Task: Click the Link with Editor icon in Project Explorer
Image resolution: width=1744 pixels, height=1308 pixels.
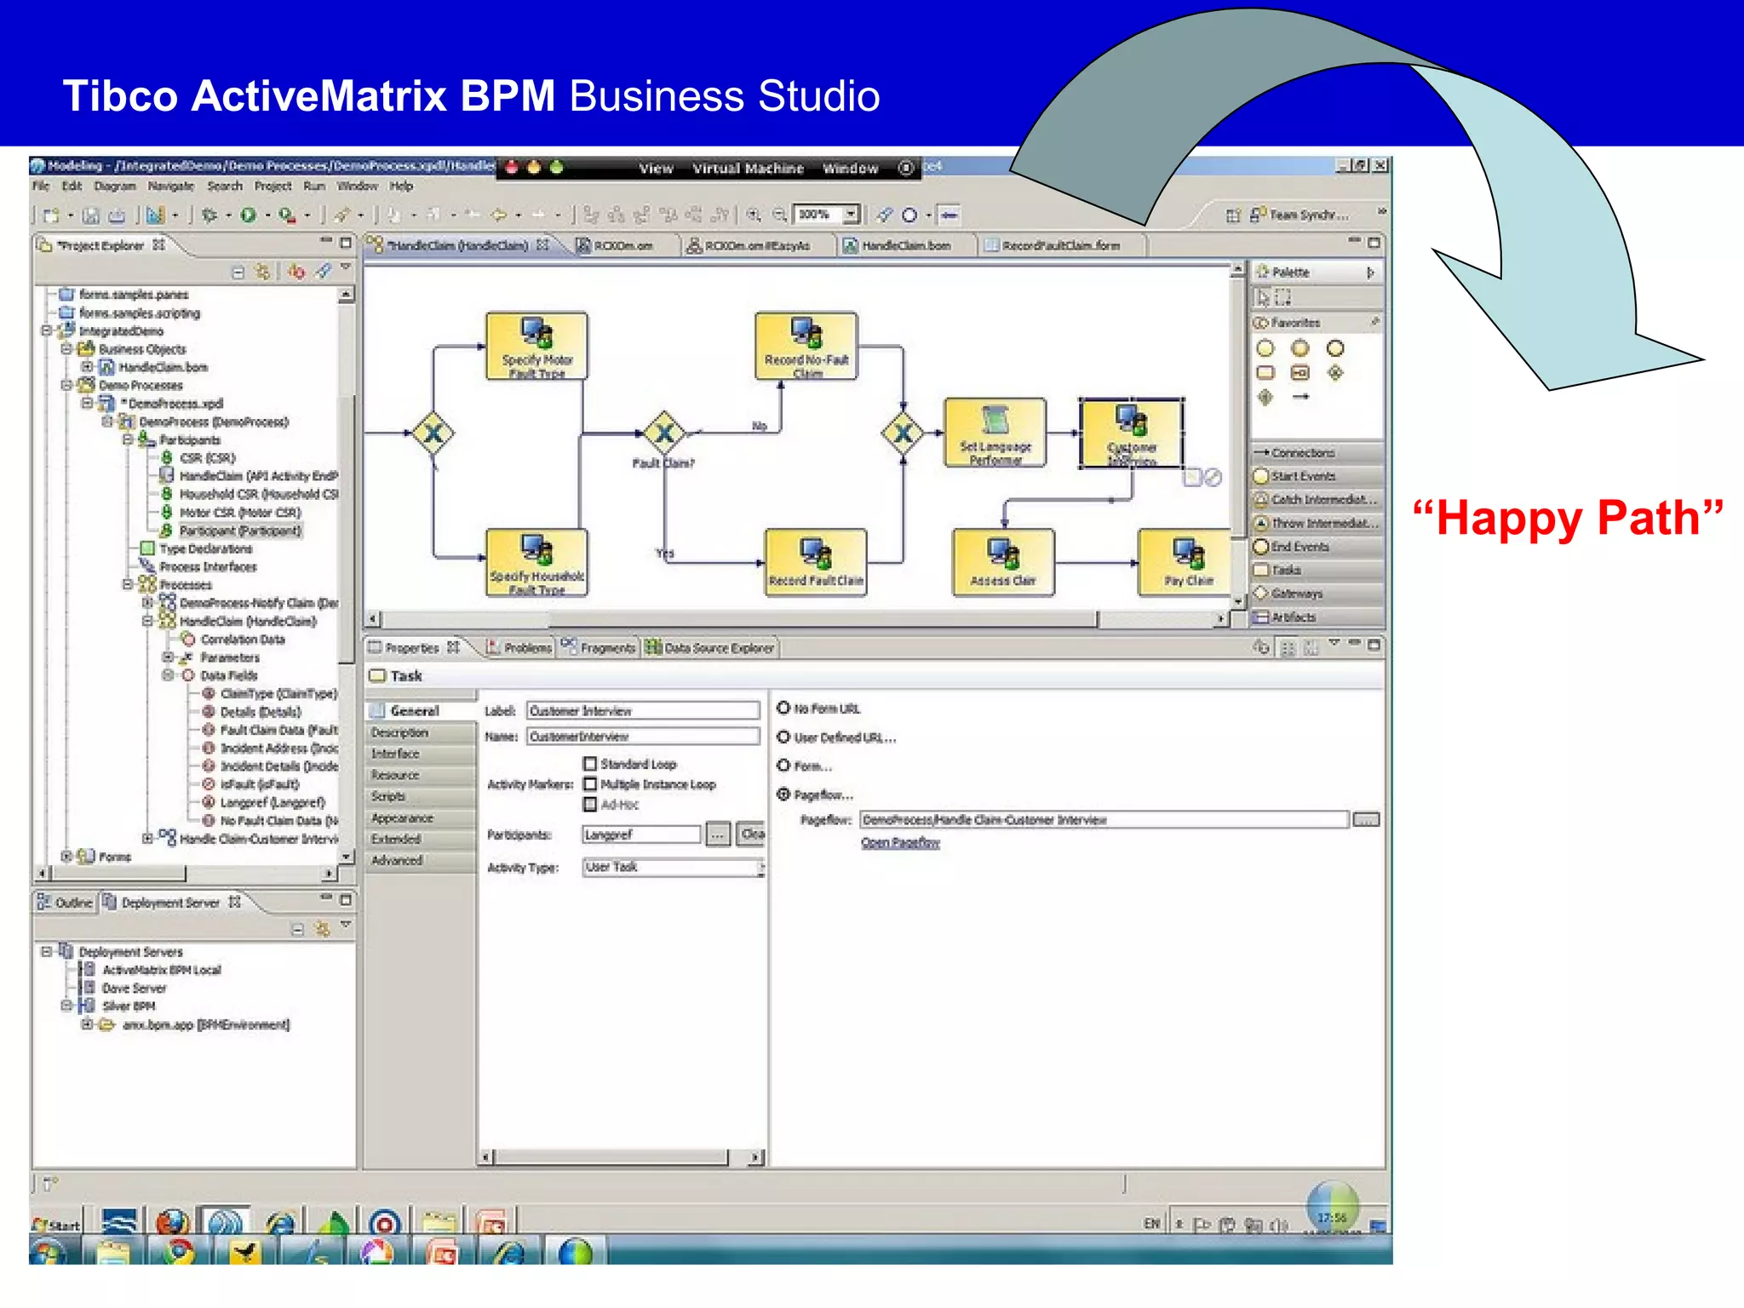Action: pos(263,272)
